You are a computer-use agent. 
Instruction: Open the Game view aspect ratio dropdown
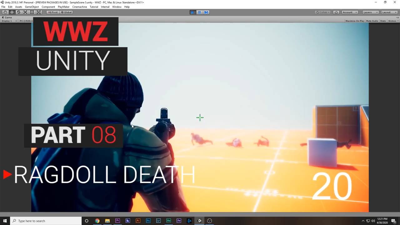(x=26, y=21)
